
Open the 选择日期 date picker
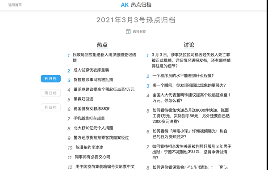pos(139,31)
